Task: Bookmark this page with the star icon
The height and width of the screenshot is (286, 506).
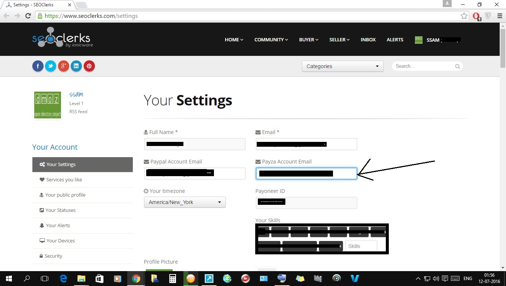Action: [464, 16]
